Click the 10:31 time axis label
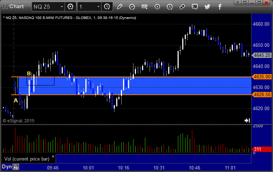Viewport: 273px width, 172px height. pyautogui.click(x=159, y=168)
